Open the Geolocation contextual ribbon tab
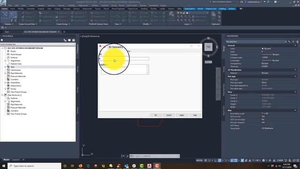The width and height of the screenshot is (300, 169). [189, 9]
